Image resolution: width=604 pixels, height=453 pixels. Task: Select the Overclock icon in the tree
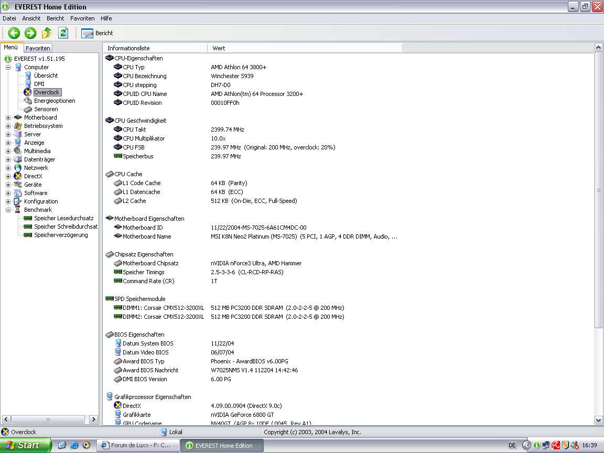click(x=27, y=92)
